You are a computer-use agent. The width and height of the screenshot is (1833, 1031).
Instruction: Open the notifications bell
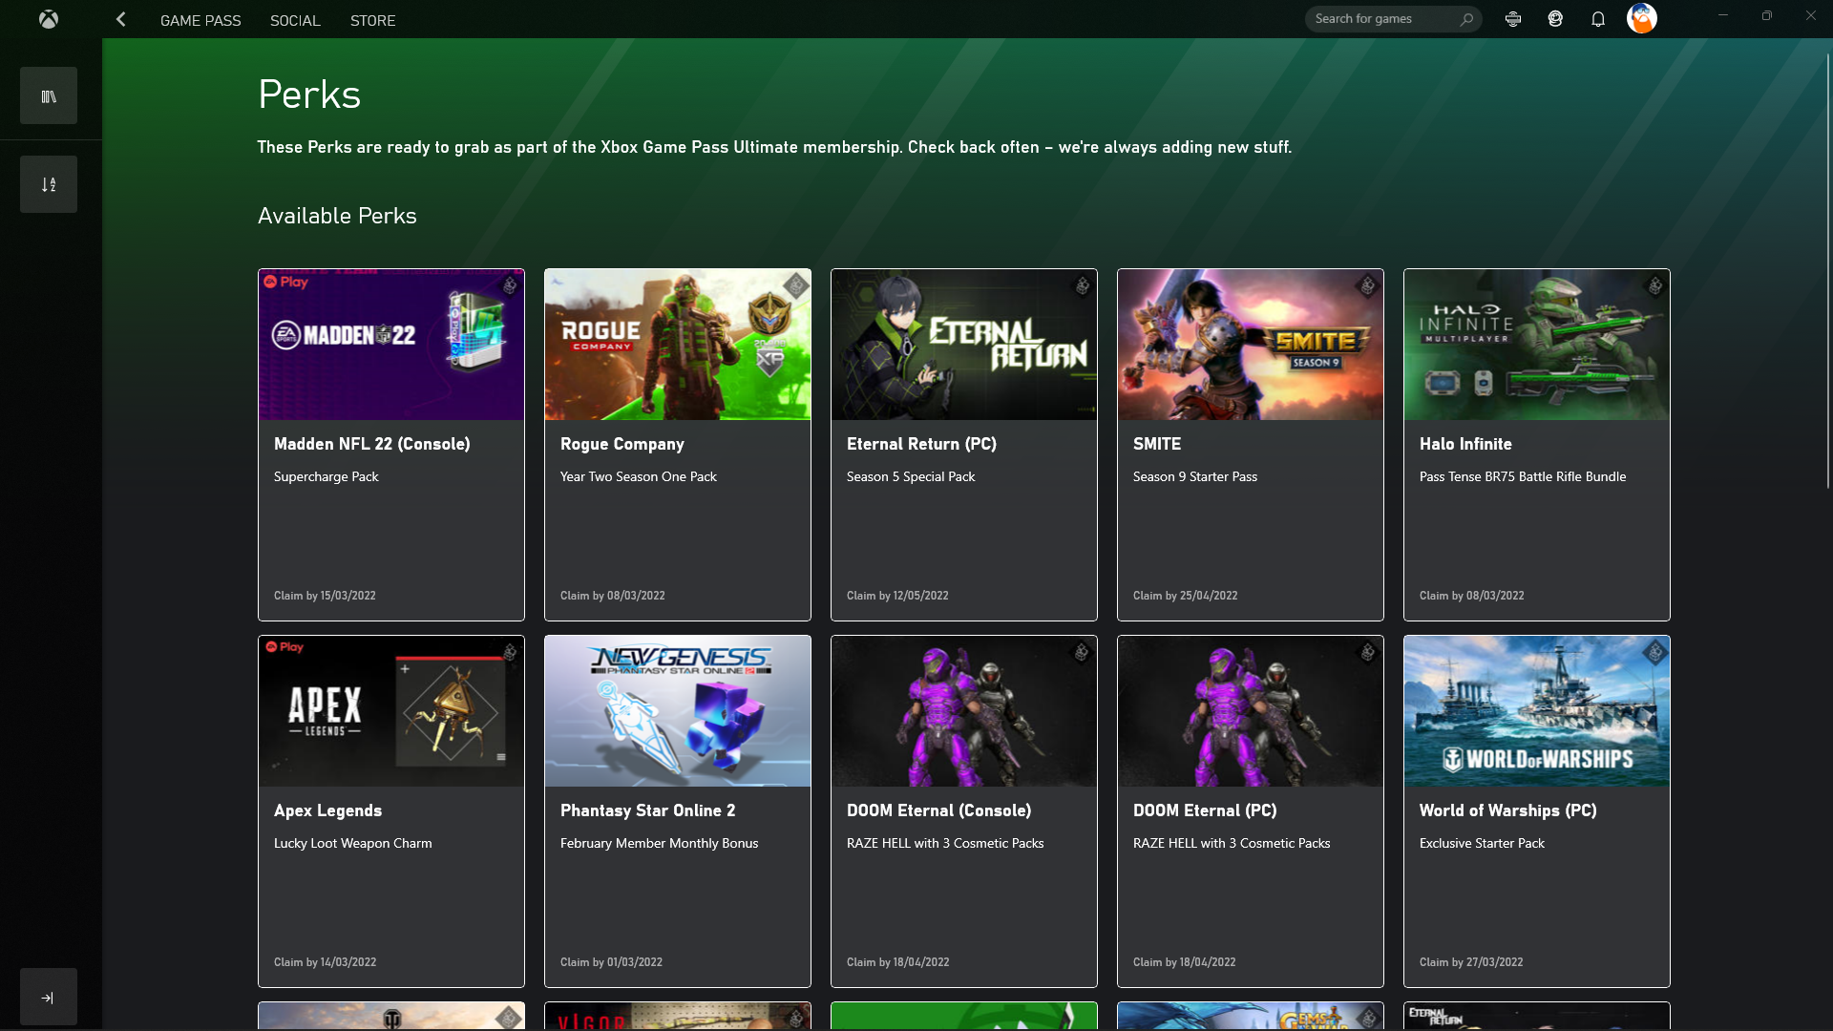(1598, 19)
